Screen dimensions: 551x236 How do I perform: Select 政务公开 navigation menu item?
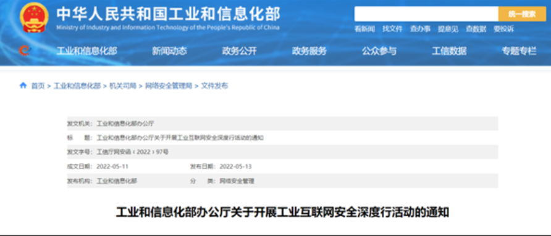click(239, 51)
